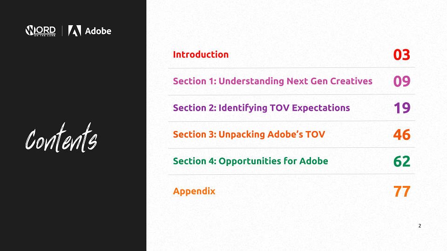Click green page number 62
Image resolution: width=447 pixels, height=251 pixels.
click(x=402, y=161)
